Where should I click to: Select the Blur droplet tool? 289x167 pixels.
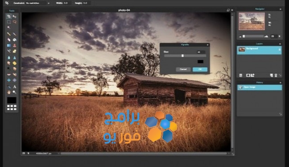(x=8, y=58)
